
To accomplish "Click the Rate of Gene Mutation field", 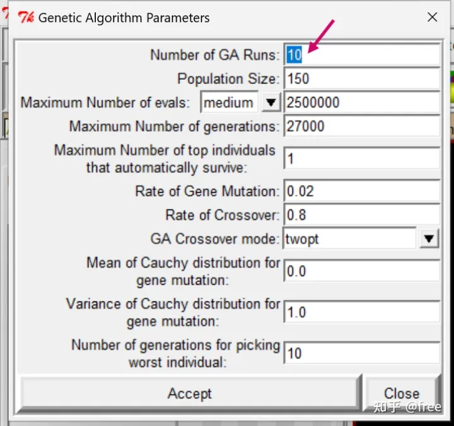I will [361, 191].
